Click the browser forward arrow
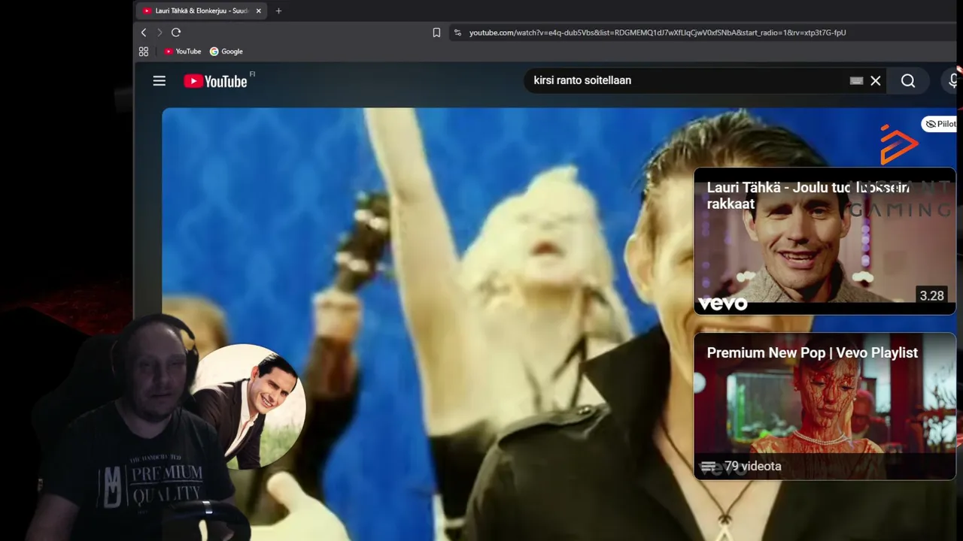 [x=159, y=32]
